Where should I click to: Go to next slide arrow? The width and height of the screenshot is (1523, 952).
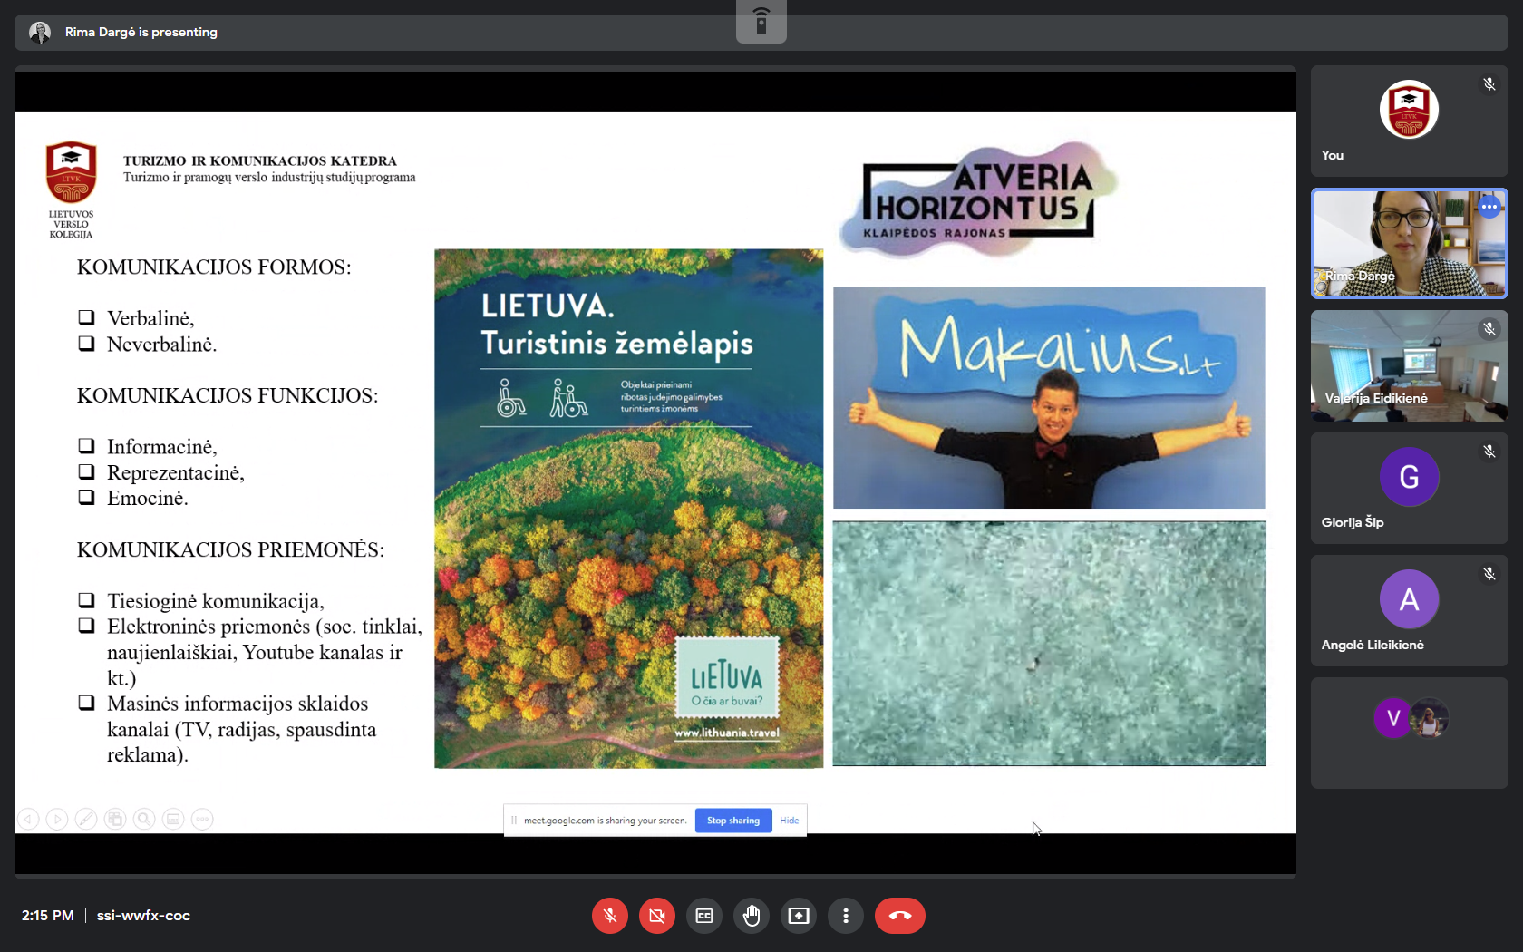pyautogui.click(x=57, y=820)
